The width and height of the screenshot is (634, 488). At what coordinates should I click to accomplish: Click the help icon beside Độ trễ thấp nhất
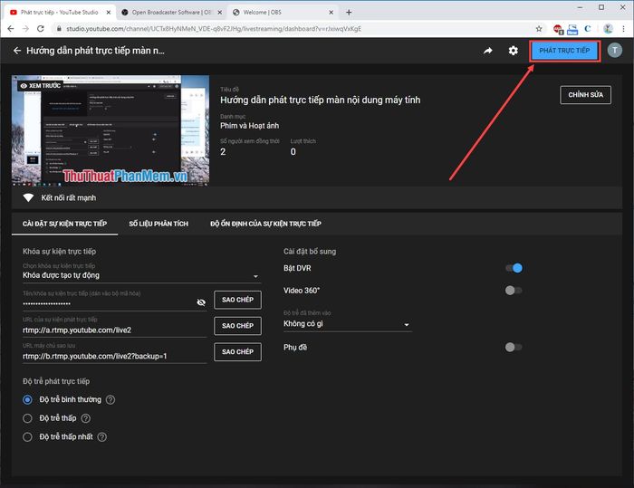[x=102, y=437]
